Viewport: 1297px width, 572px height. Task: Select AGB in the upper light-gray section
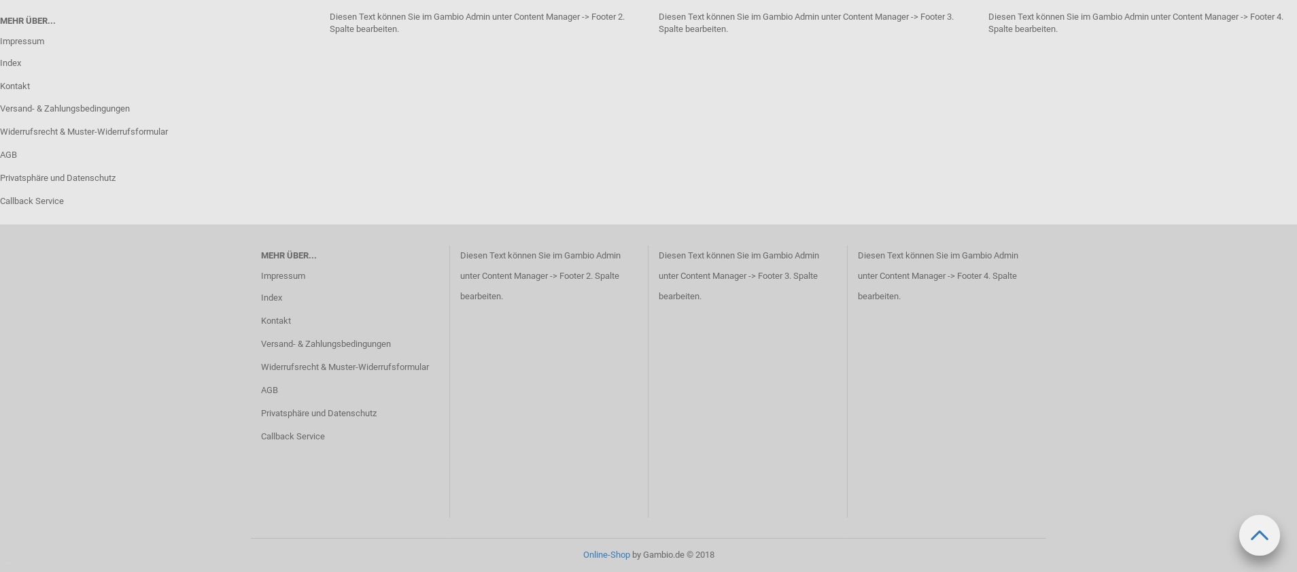pos(8,154)
